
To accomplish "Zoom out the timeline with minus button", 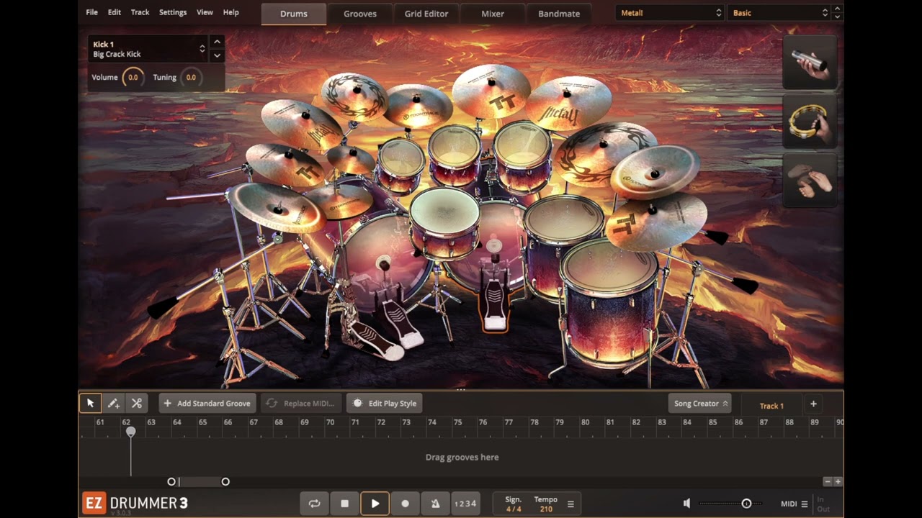I will (x=828, y=481).
